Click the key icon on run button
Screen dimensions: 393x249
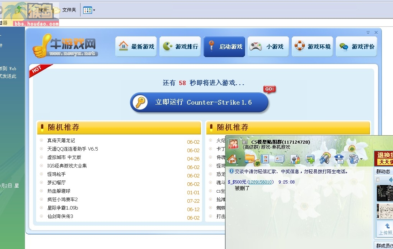tap(140, 102)
